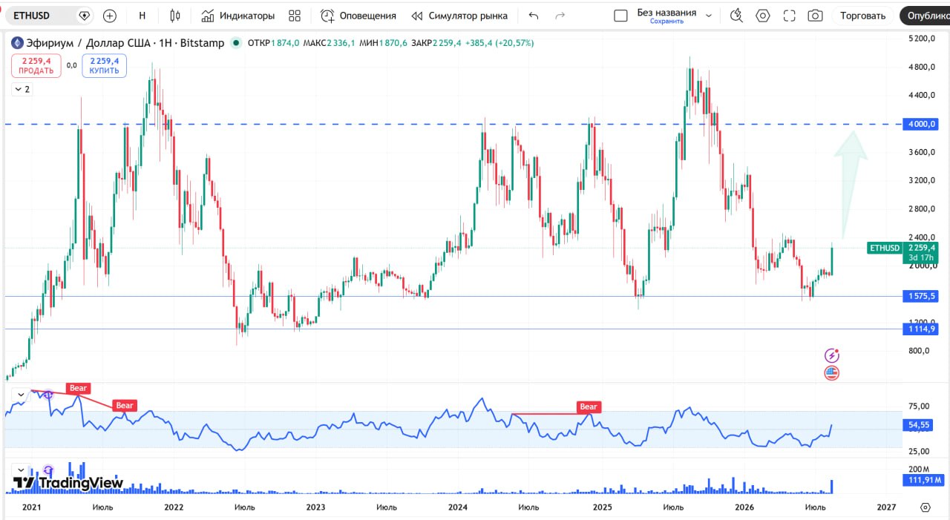The width and height of the screenshot is (950, 520).
Task: Click the green market status dot
Action: [x=237, y=43]
